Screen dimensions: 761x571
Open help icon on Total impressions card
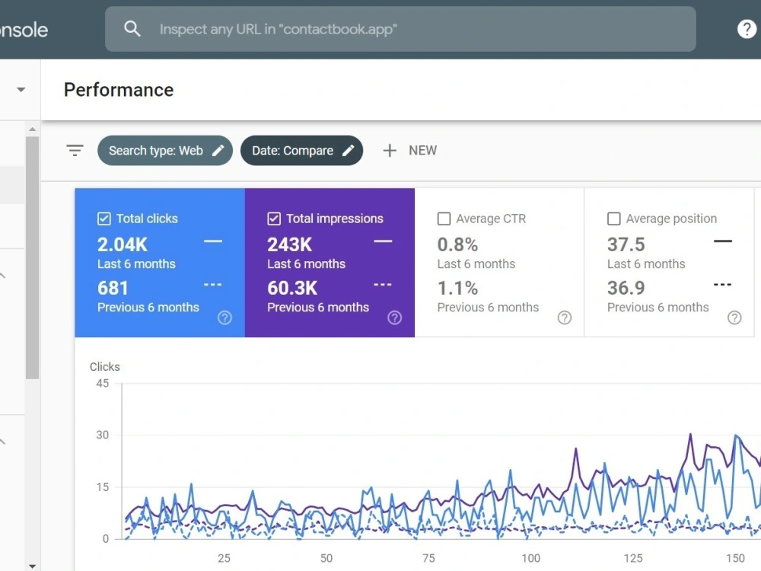394,317
